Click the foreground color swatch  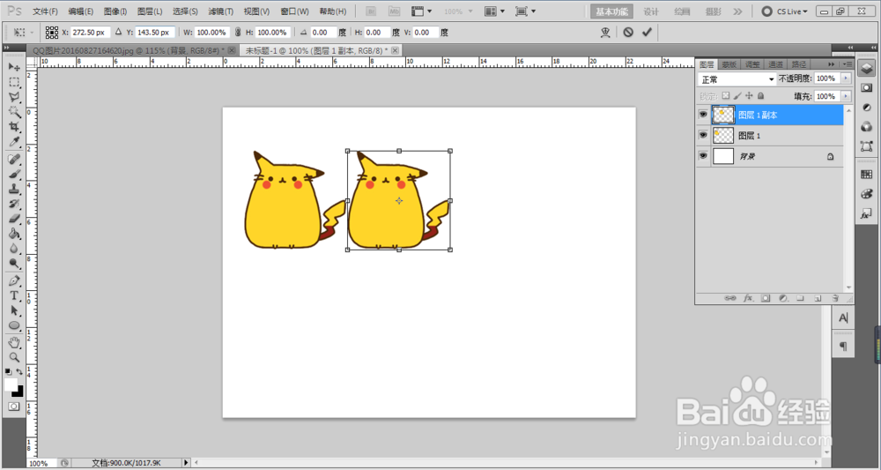pyautogui.click(x=10, y=384)
